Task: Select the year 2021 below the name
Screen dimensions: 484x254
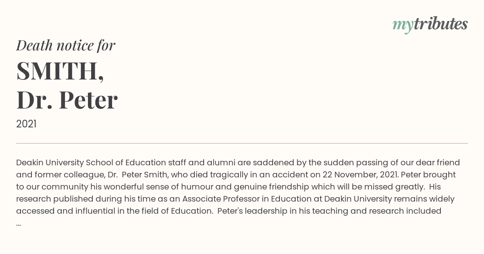Action: point(26,124)
